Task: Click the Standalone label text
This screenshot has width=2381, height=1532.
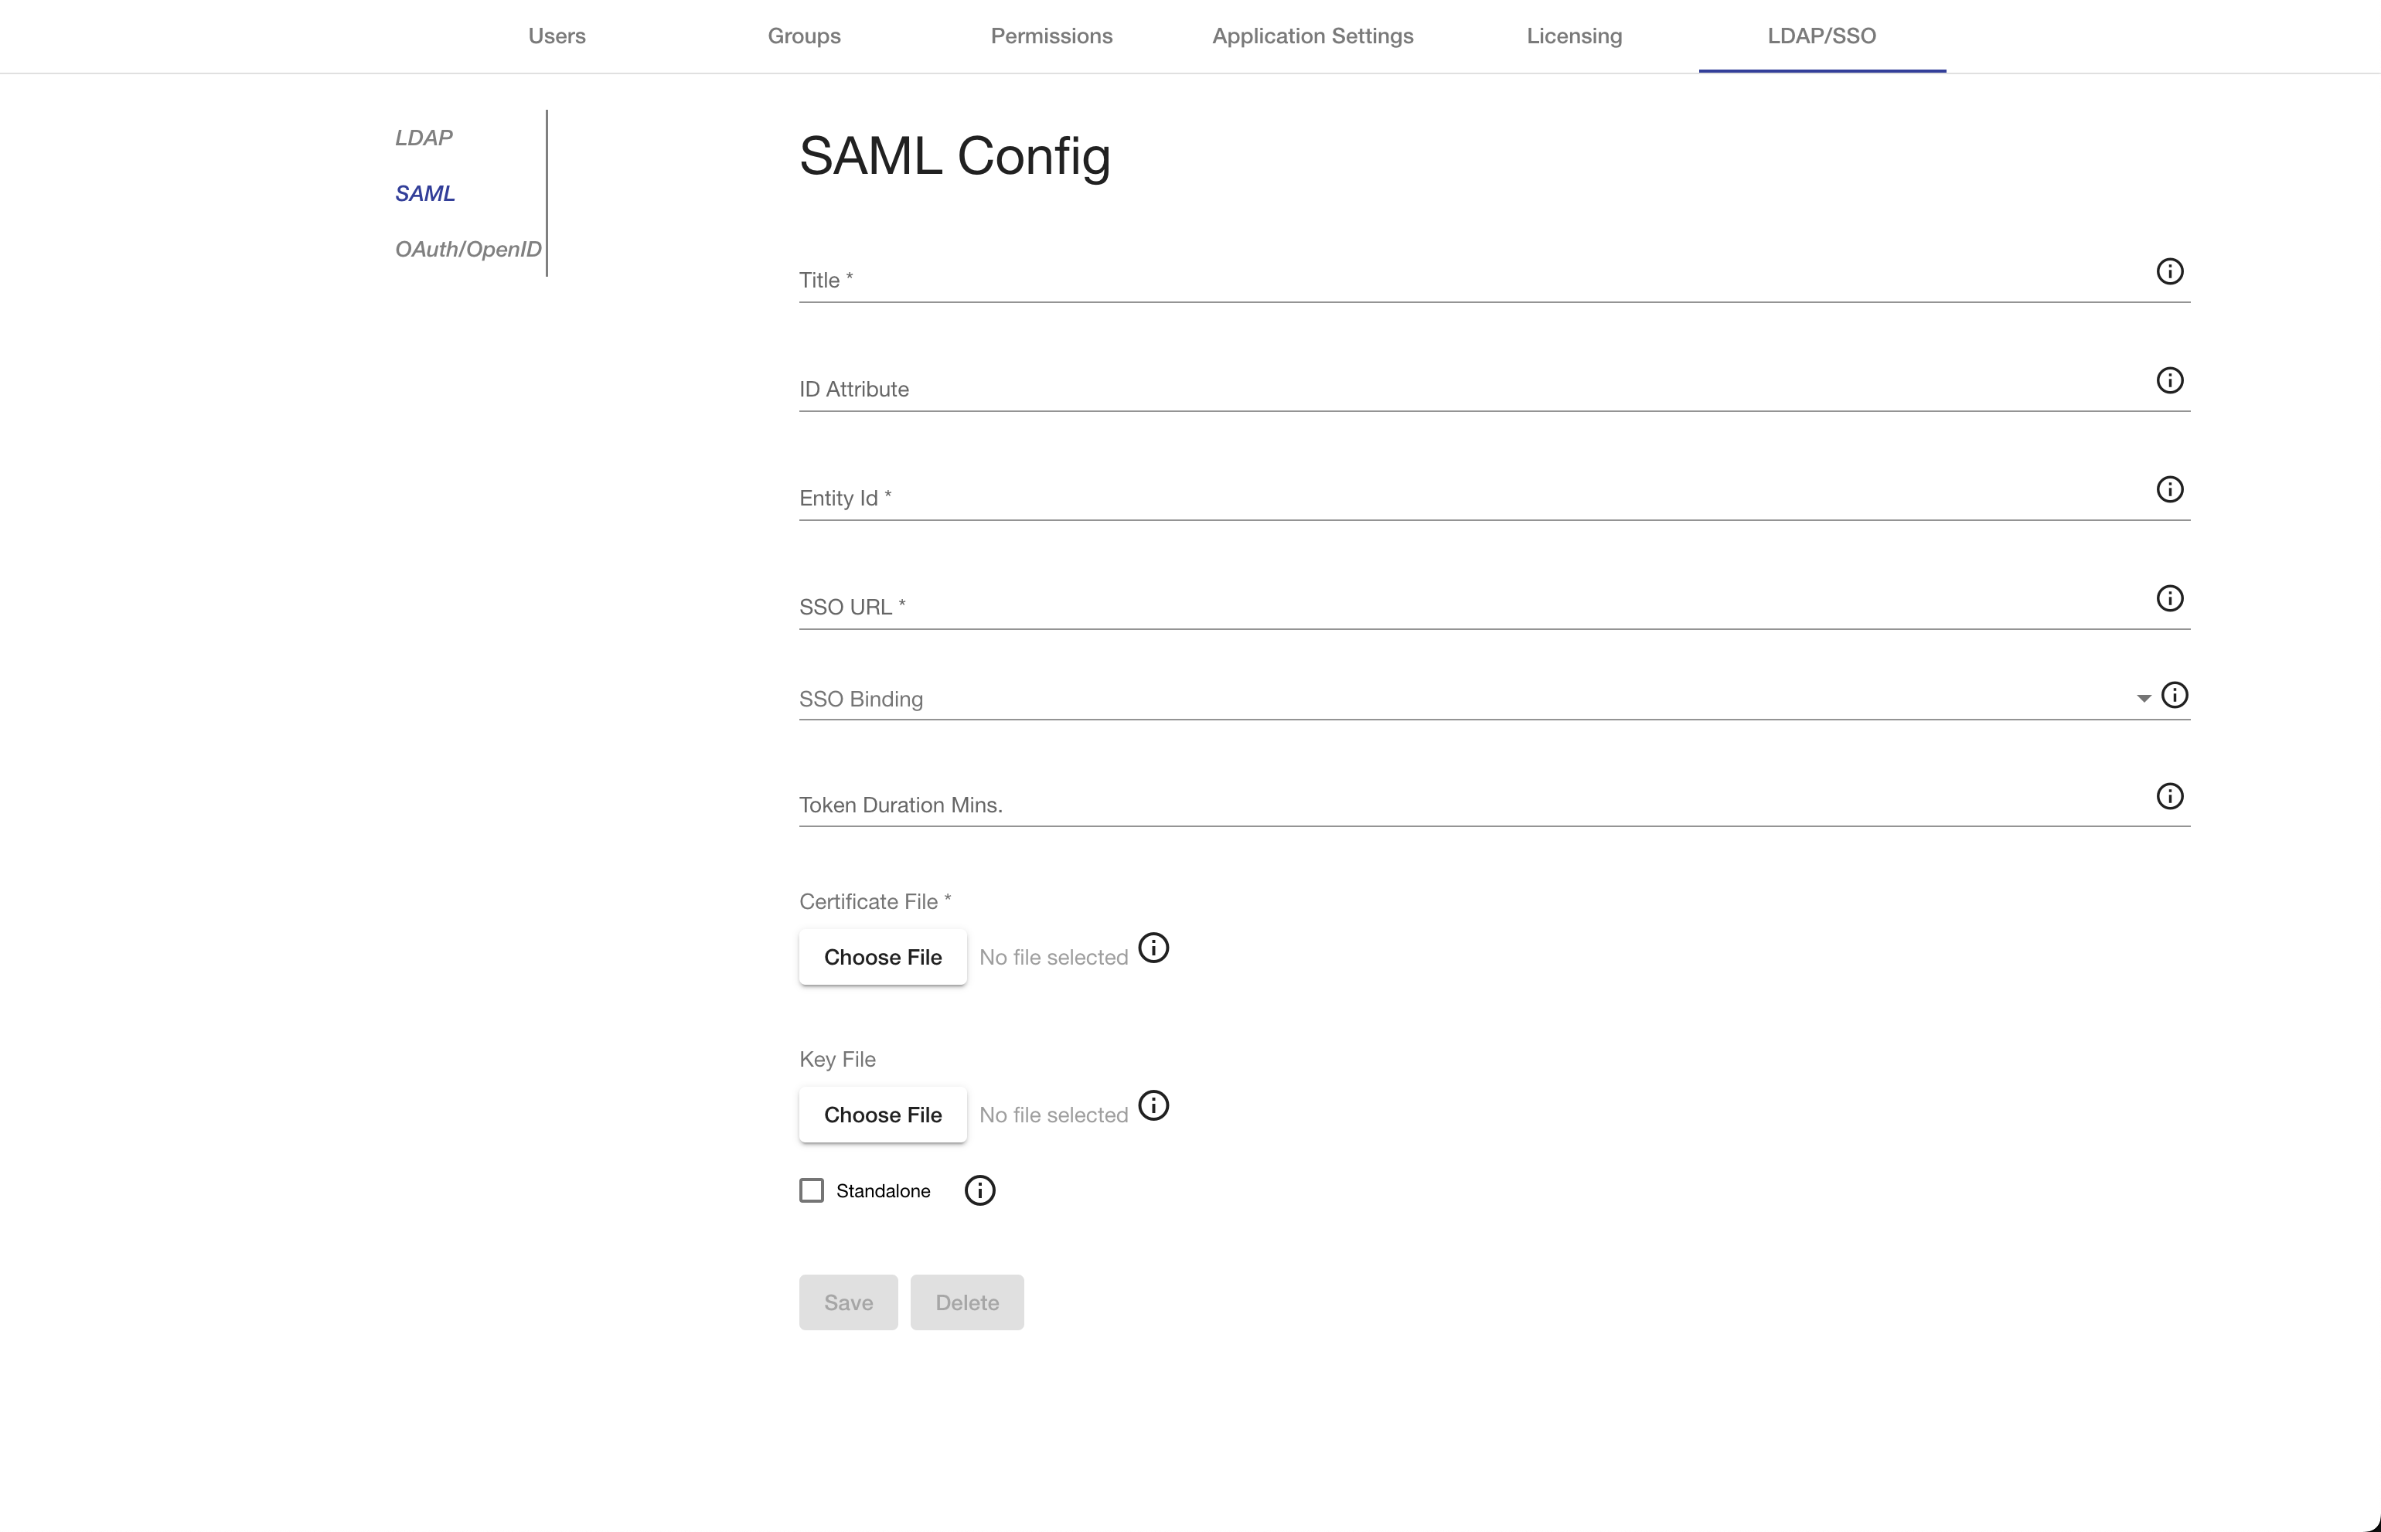Action: tap(883, 1191)
